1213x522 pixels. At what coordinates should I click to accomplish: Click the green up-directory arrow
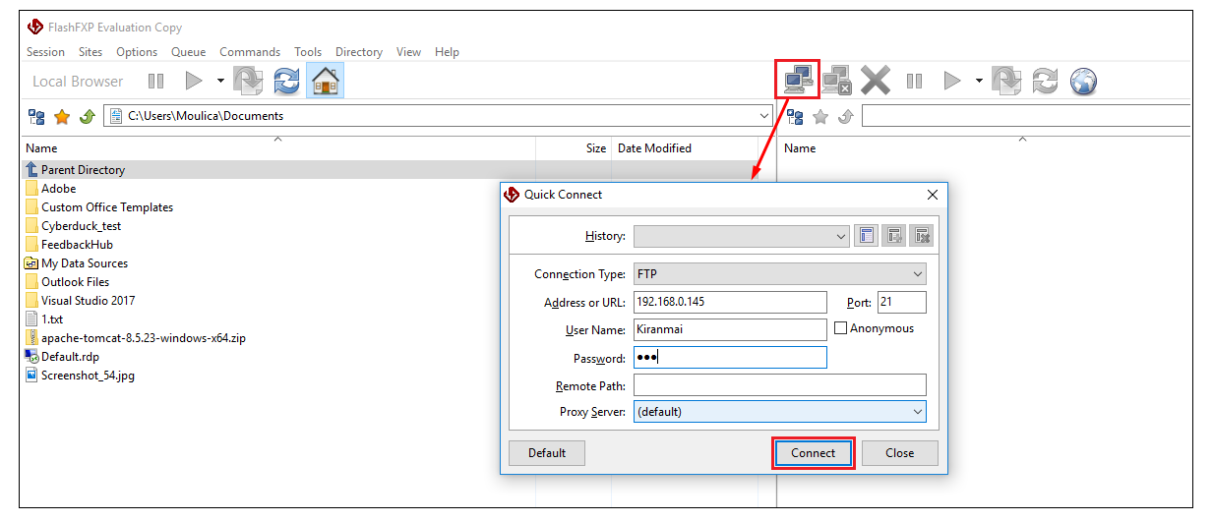coord(87,117)
